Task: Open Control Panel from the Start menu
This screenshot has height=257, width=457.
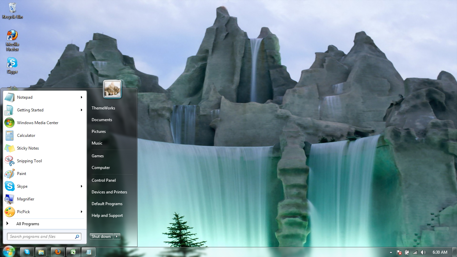Action: (104, 180)
